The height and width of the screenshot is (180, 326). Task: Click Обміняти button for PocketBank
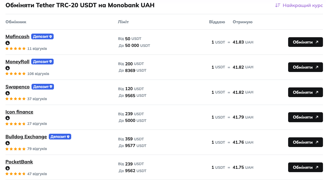pyautogui.click(x=305, y=168)
